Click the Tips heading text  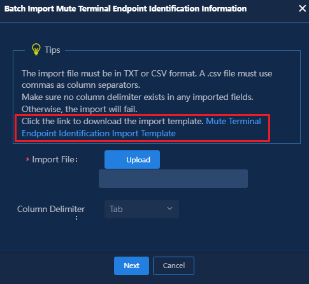(x=52, y=50)
